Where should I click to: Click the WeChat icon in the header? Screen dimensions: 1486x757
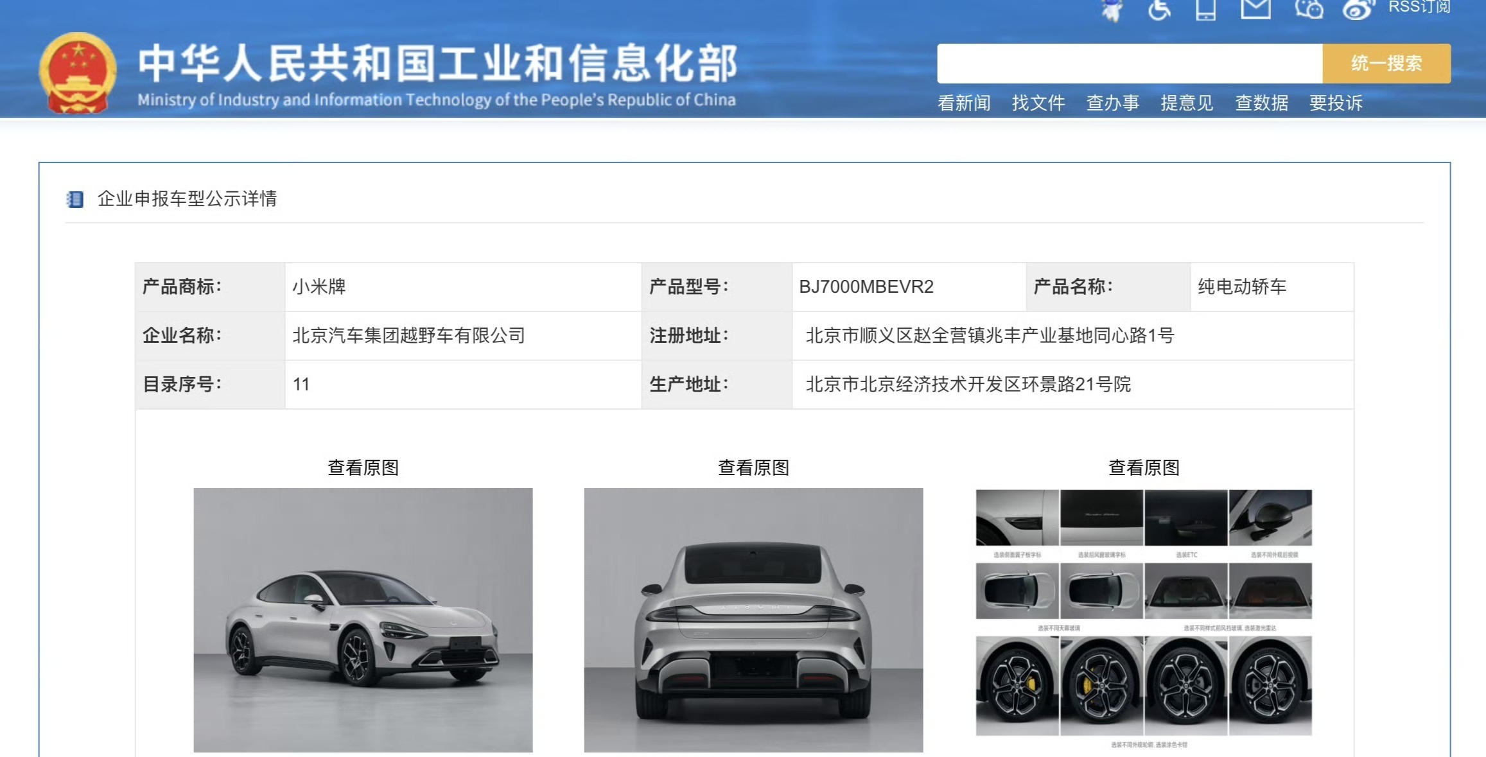pyautogui.click(x=1308, y=9)
